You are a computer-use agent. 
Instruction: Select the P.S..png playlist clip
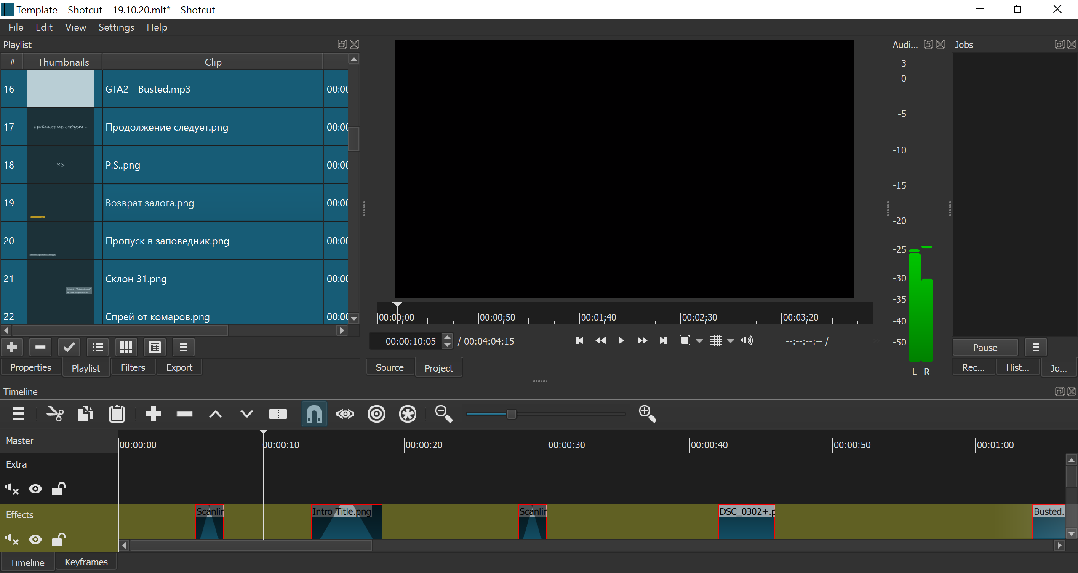pyautogui.click(x=174, y=165)
